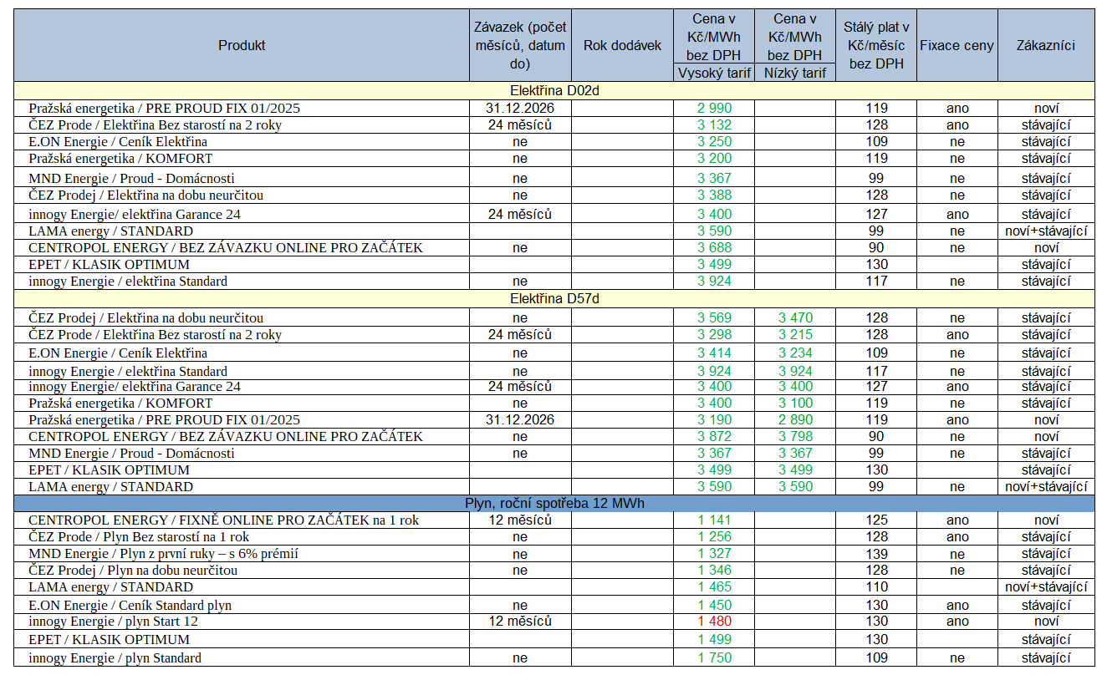The image size is (1102, 675).
Task: Select the low tariff value '3 470'
Action: tap(795, 317)
